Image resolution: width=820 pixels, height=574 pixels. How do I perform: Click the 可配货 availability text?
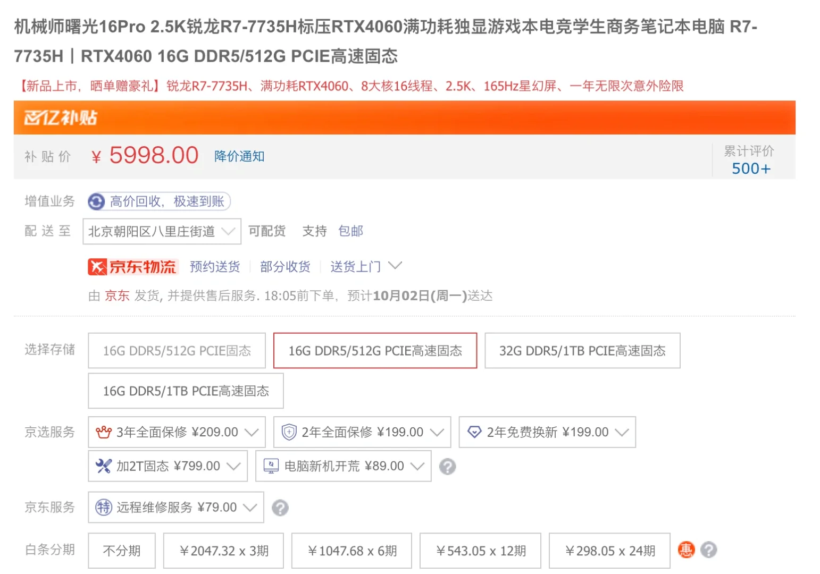coord(267,231)
